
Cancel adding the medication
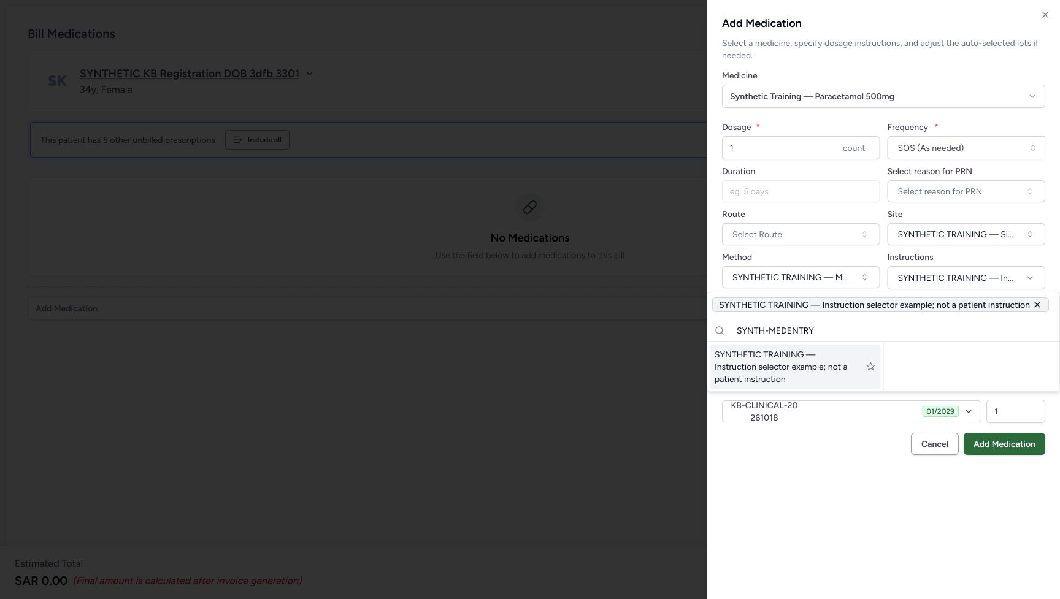coord(934,444)
